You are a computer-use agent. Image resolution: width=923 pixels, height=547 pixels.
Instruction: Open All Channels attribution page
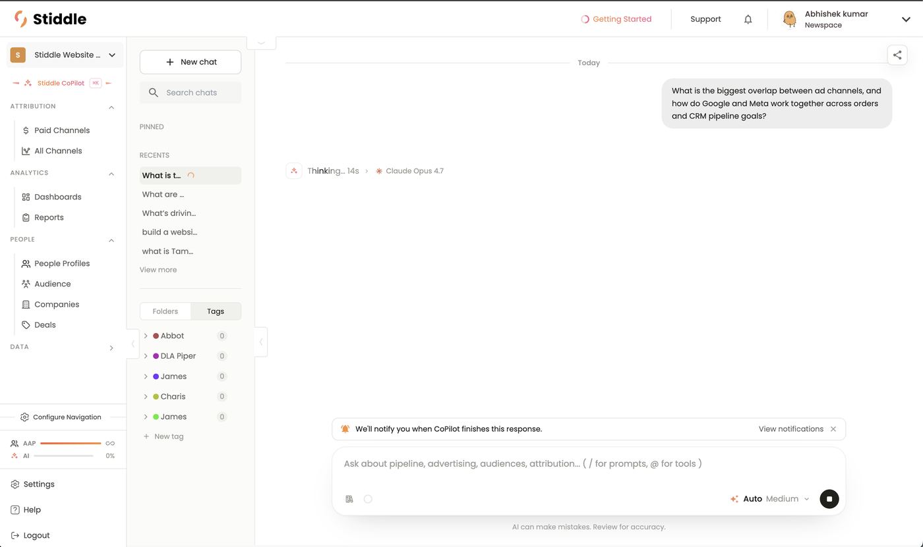[x=58, y=151]
